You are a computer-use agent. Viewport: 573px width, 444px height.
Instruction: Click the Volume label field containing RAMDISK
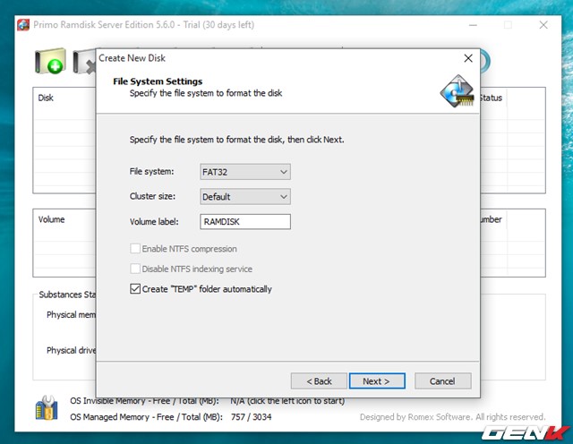click(245, 221)
